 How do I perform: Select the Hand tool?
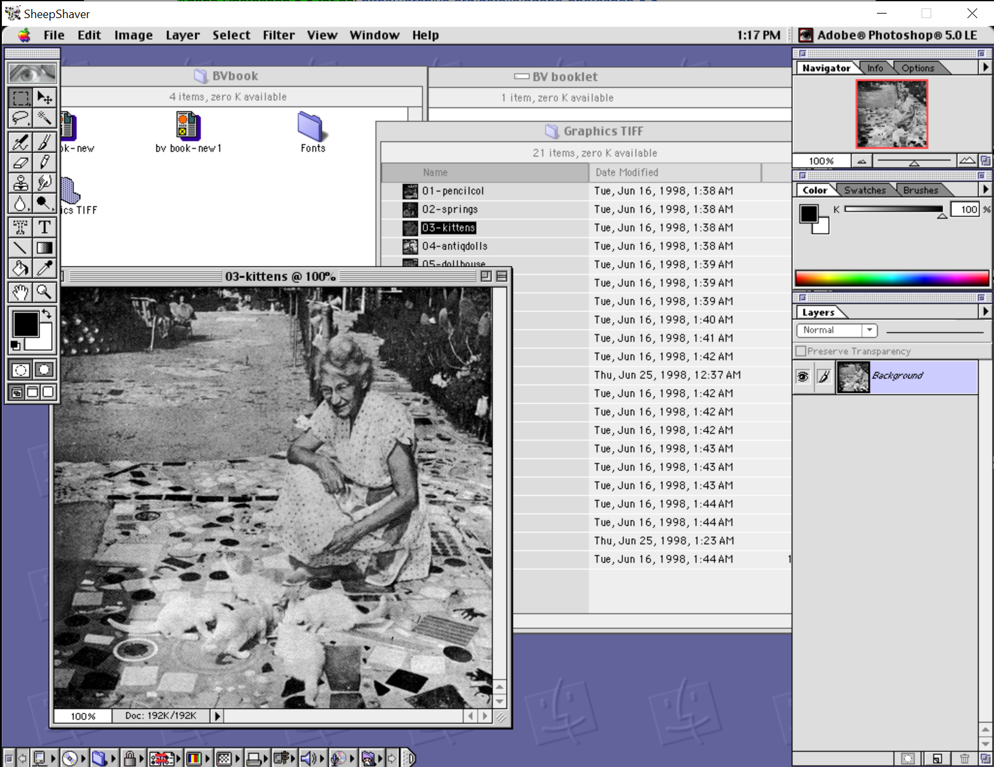pos(21,292)
